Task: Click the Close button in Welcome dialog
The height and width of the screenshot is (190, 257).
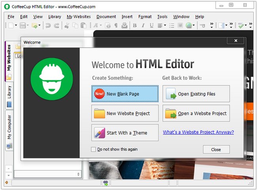Action: 216,150
